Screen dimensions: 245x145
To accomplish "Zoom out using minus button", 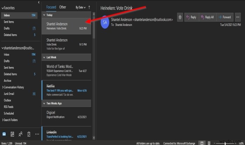I will (214, 143).
